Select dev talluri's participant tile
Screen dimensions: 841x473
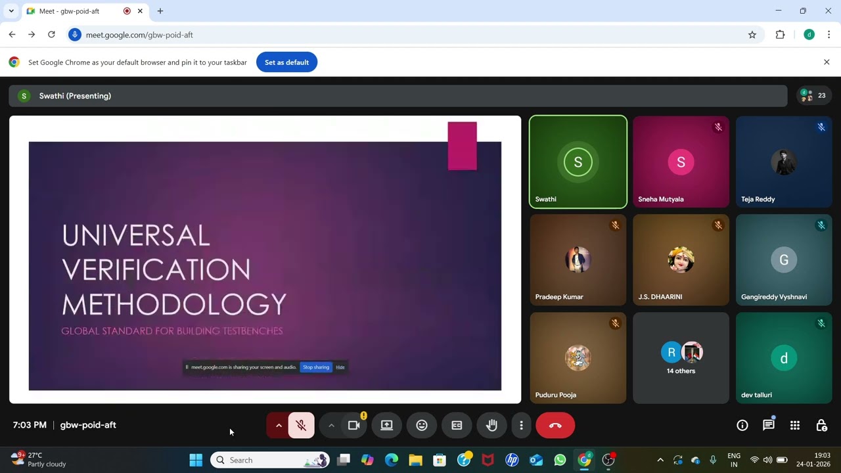pos(784,358)
